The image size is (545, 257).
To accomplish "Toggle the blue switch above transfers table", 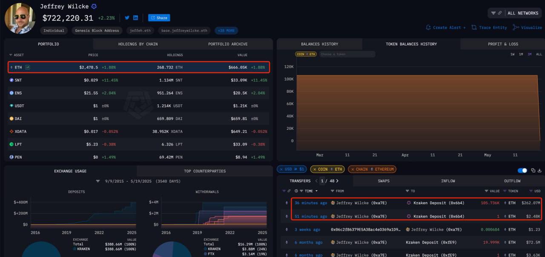I will pyautogui.click(x=522, y=171).
